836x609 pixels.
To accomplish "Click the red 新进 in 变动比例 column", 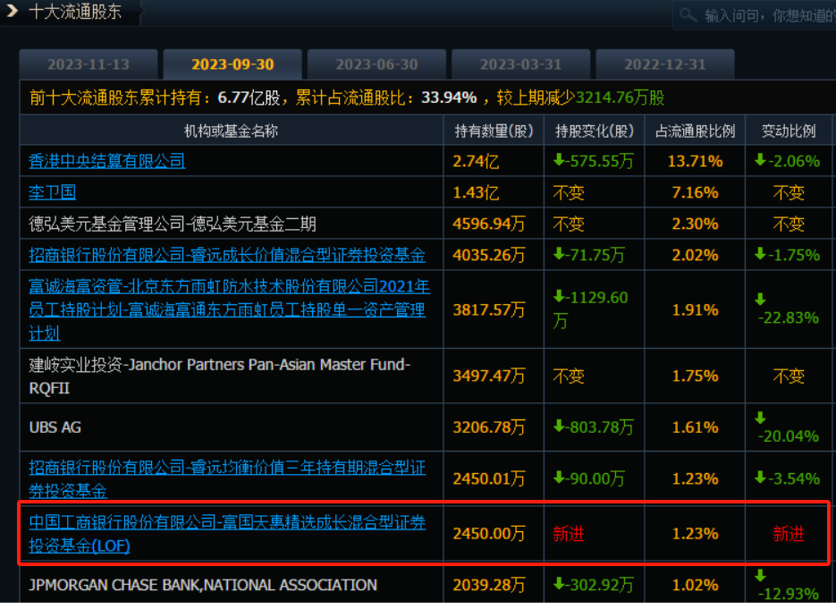I will coord(789,534).
